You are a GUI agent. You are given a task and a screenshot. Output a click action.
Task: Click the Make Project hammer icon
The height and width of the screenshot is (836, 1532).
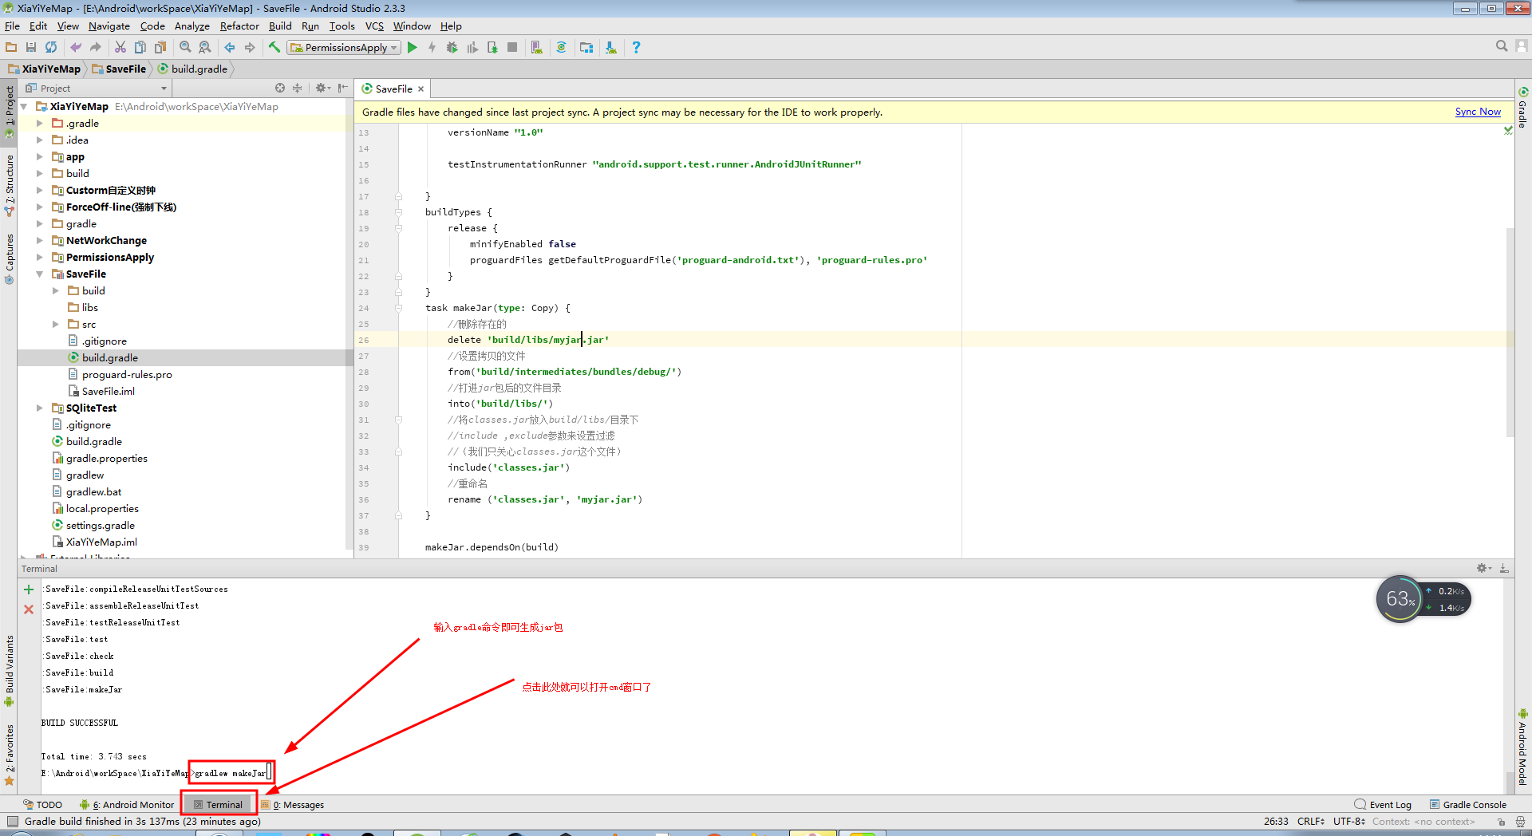click(x=274, y=48)
